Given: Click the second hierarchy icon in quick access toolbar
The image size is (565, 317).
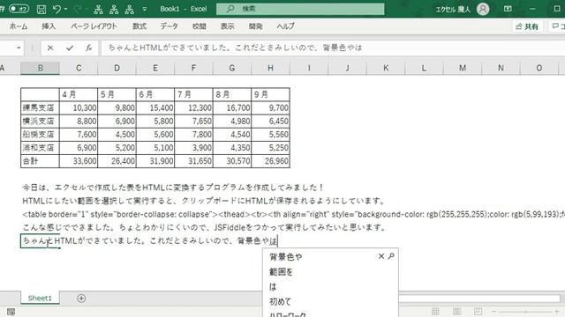Looking at the screenshot, I should pos(114,10).
